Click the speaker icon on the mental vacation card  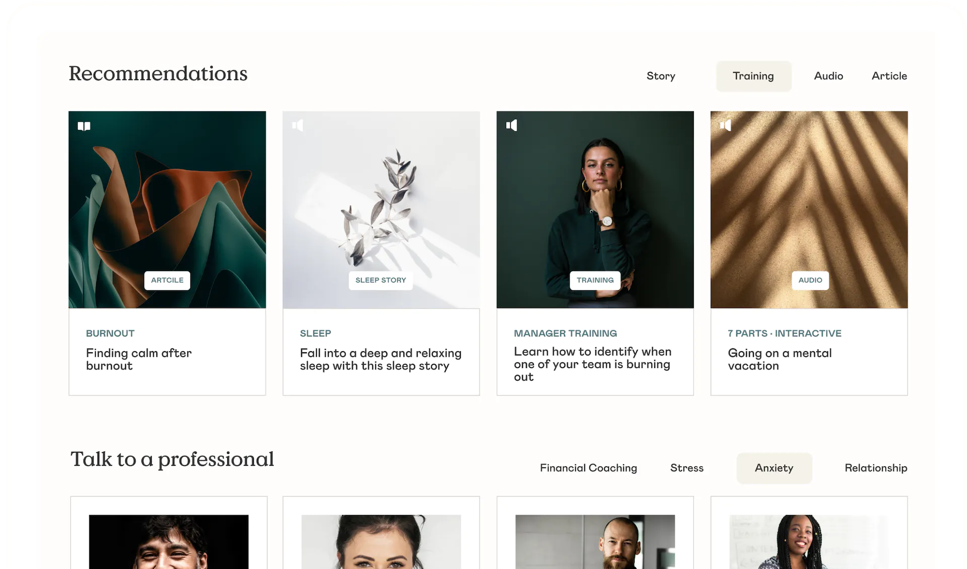coord(725,126)
